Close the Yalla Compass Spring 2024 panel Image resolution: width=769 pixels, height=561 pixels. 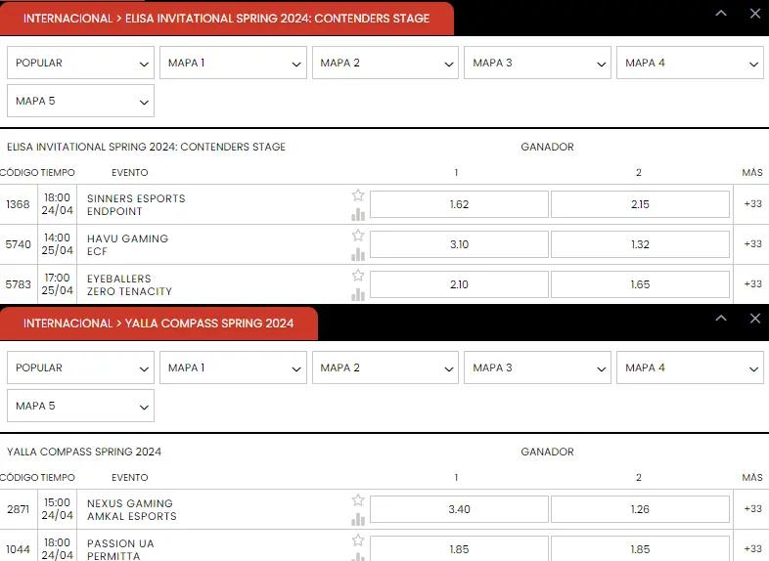[754, 319]
